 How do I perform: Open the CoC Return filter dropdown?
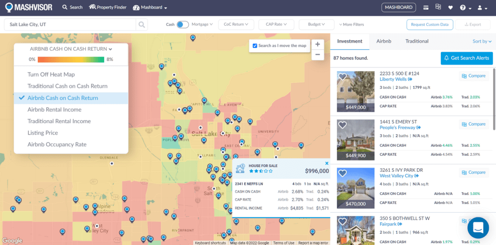pos(236,24)
